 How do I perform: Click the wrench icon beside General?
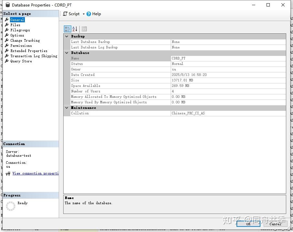pyautogui.click(x=7, y=19)
